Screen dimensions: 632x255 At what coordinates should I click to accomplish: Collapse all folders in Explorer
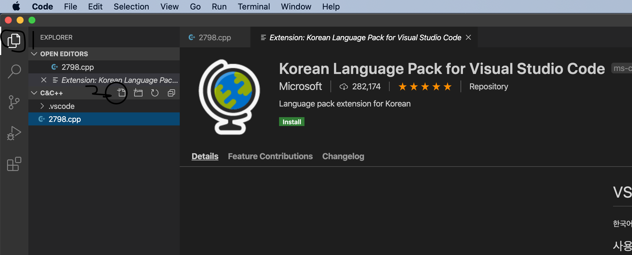(171, 93)
